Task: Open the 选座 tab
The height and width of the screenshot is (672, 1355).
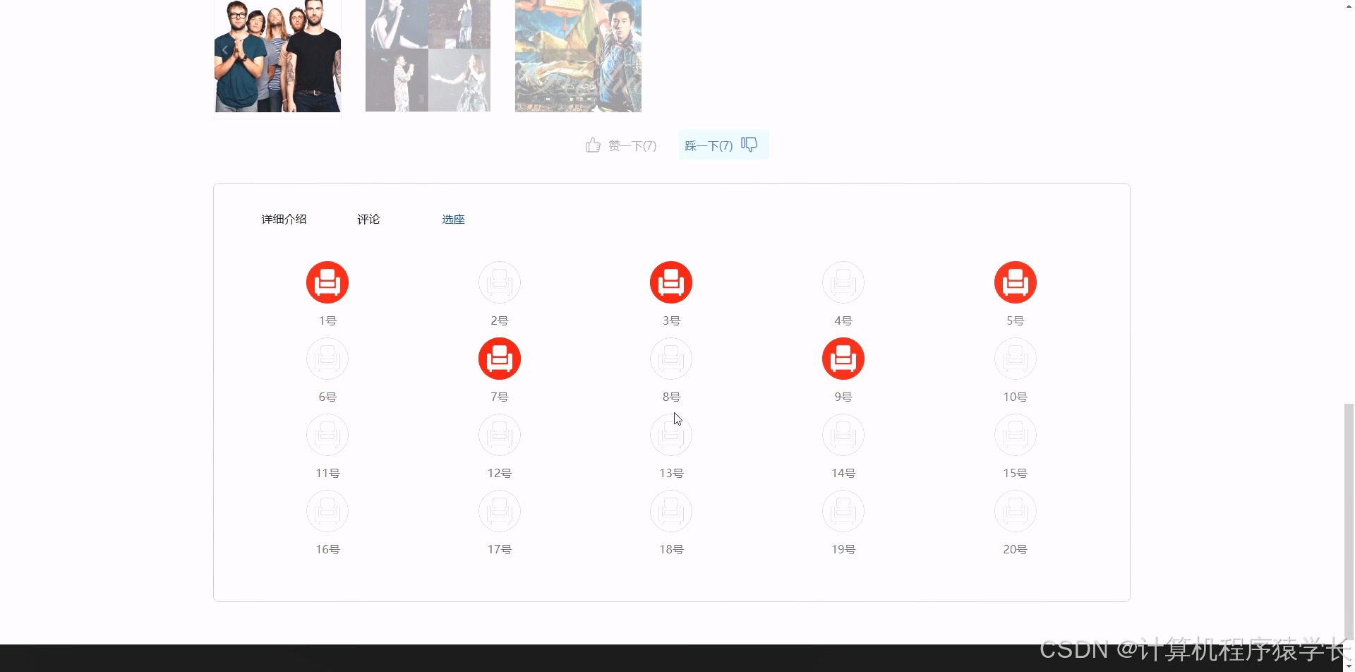Action: pyautogui.click(x=453, y=220)
